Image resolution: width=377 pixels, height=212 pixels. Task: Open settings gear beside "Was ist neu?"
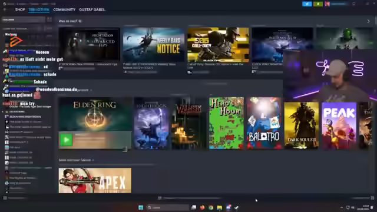click(x=80, y=21)
